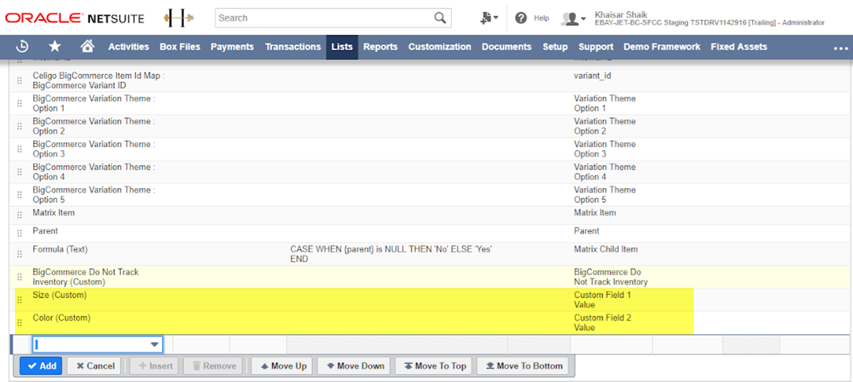Show more navigation items ellipsis
853x382 pixels.
click(841, 48)
